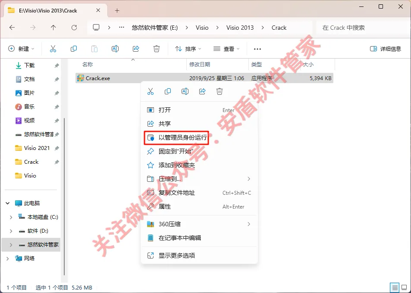Click the 悠然软件管家 (E:) breadcrumb
Image resolution: width=411 pixels, height=293 pixels.
tap(155, 28)
